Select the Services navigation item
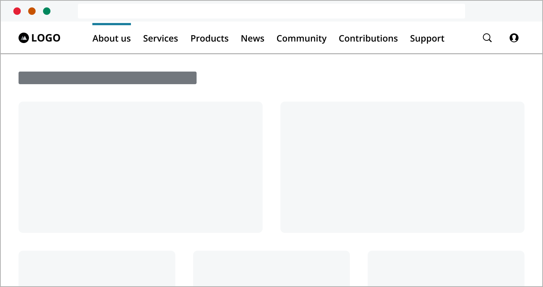Viewport: 543px width, 287px height. (x=160, y=38)
